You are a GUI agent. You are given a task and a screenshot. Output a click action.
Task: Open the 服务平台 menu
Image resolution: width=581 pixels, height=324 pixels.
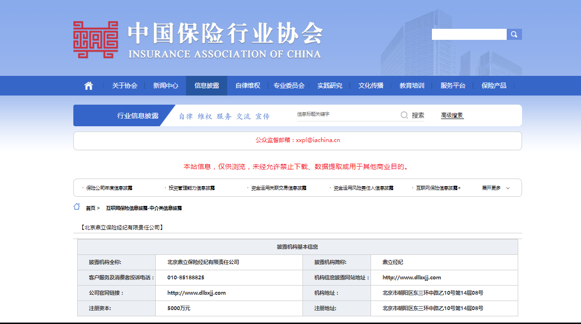(x=453, y=86)
